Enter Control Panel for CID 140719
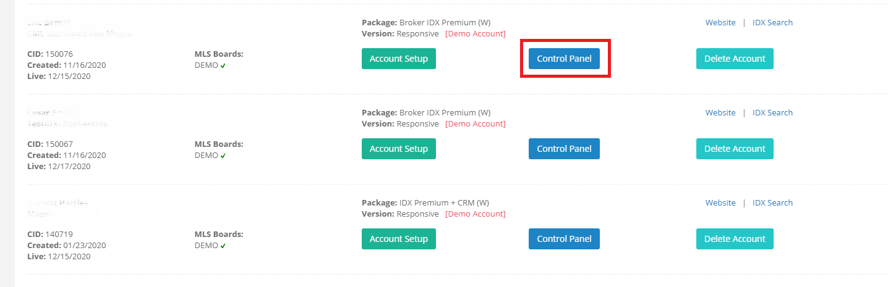This screenshot has width=888, height=287. pyautogui.click(x=564, y=239)
